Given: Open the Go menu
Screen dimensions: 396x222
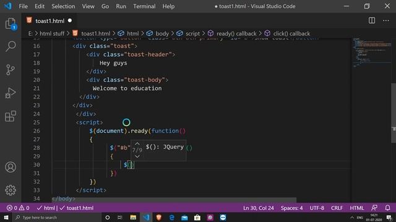Looking at the screenshot, I should [x=105, y=6].
